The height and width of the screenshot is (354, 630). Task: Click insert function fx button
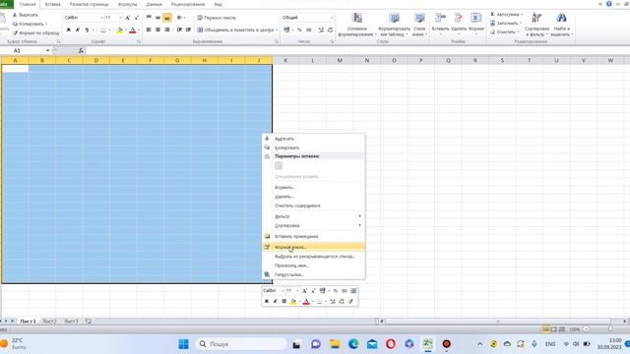pos(81,50)
